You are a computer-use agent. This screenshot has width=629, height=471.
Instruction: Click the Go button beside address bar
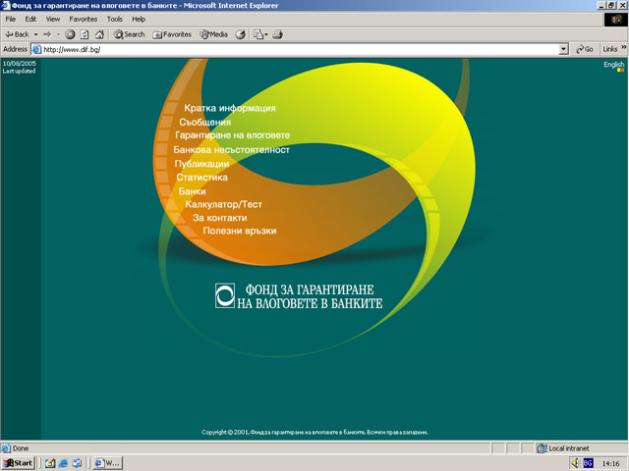(x=584, y=48)
